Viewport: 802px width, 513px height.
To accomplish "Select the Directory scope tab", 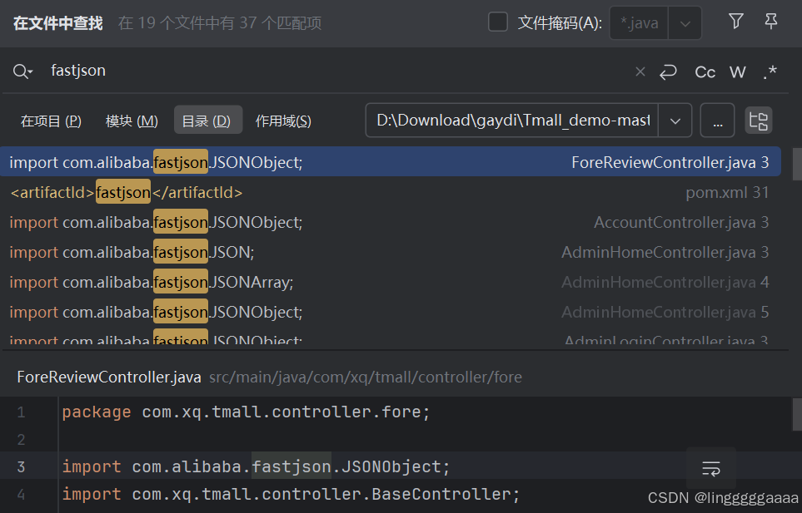I will point(207,120).
